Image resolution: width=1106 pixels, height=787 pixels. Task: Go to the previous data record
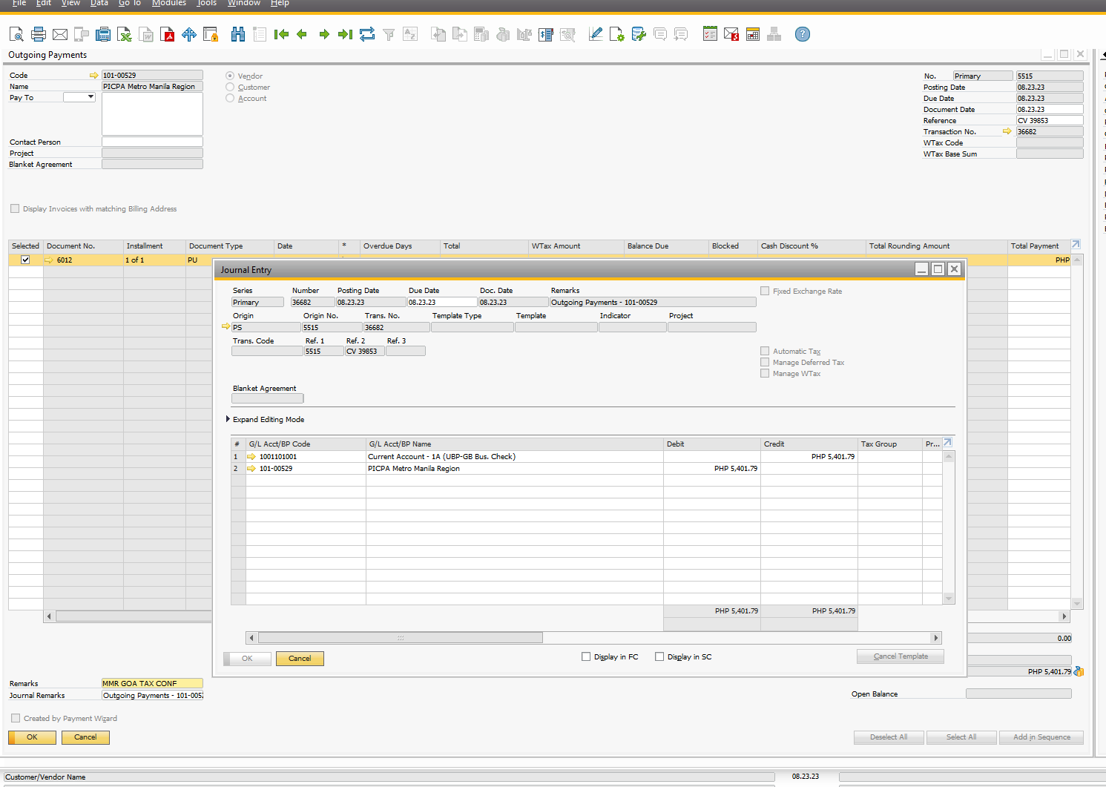coord(302,34)
